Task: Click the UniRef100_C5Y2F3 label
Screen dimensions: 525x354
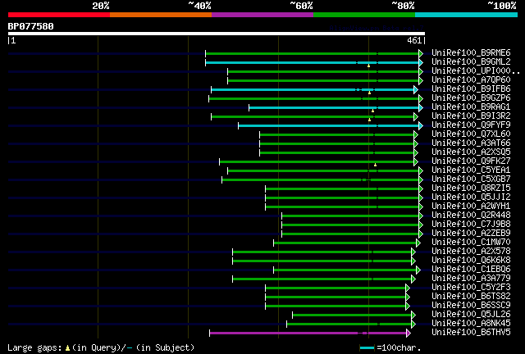Action: coord(471,288)
